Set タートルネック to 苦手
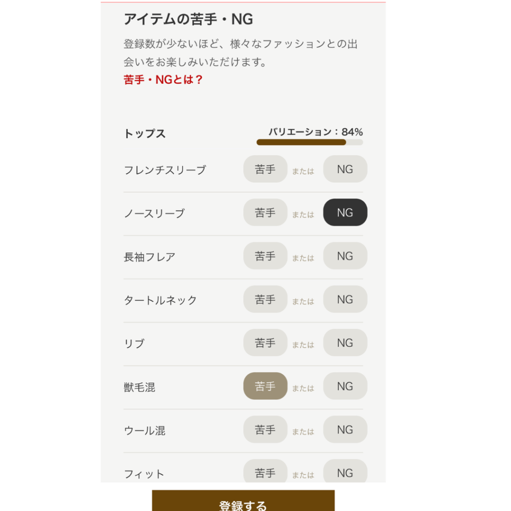The height and width of the screenshot is (511, 511). [x=265, y=299]
